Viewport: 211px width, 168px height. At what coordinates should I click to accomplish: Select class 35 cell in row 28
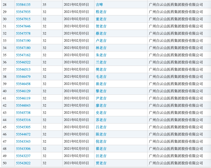pyautogui.click(x=52, y=5)
